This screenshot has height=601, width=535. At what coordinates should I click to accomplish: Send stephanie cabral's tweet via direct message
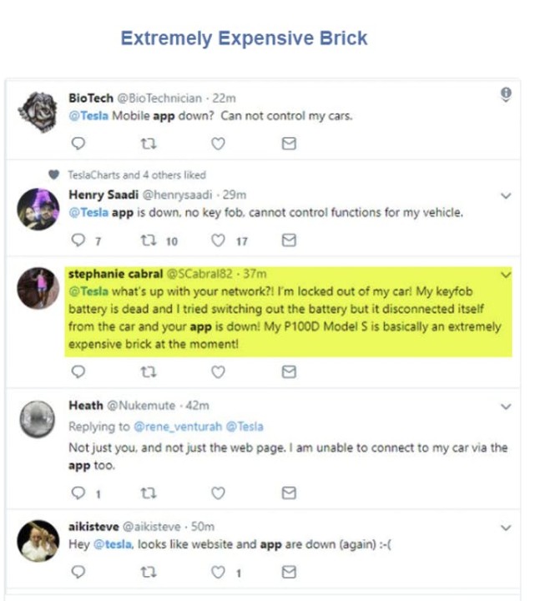pyautogui.click(x=289, y=372)
